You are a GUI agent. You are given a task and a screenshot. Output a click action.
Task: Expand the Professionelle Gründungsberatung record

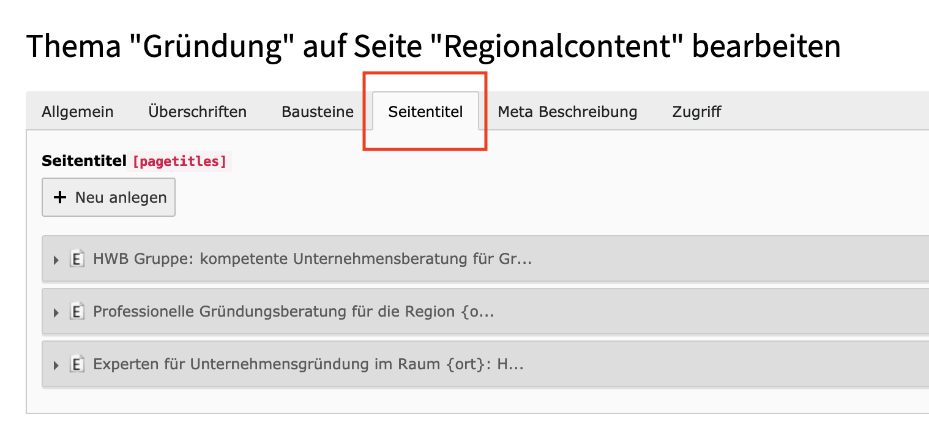click(x=56, y=312)
